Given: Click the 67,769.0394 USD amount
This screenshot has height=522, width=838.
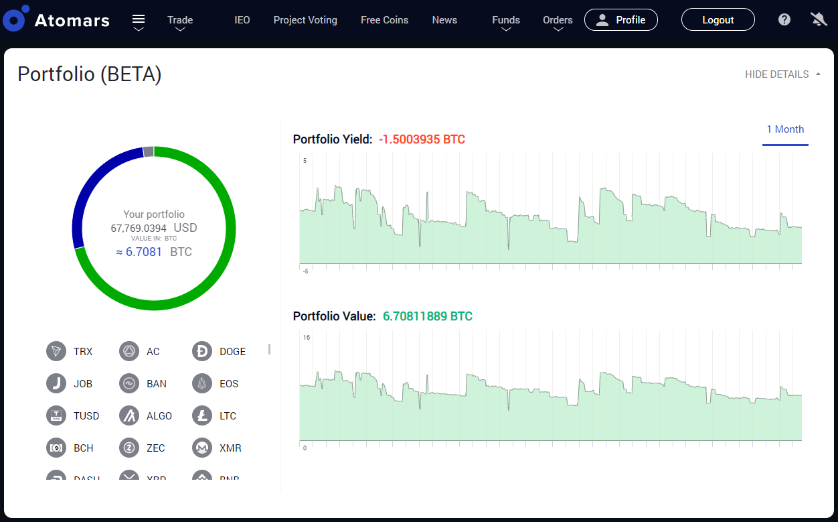Looking at the screenshot, I should click(x=154, y=228).
